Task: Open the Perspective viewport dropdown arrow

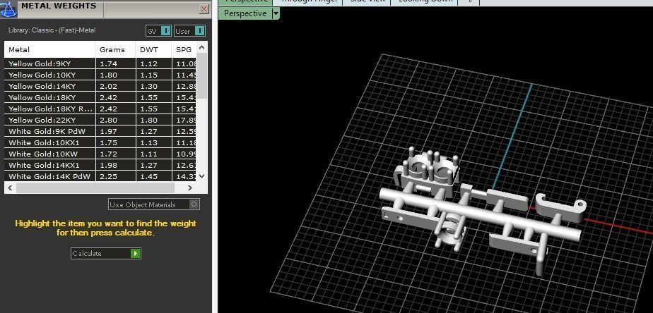Action: click(276, 13)
